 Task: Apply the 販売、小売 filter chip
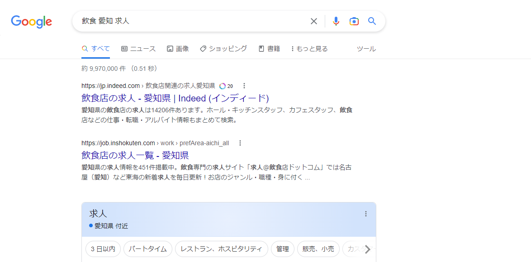tap(318, 249)
